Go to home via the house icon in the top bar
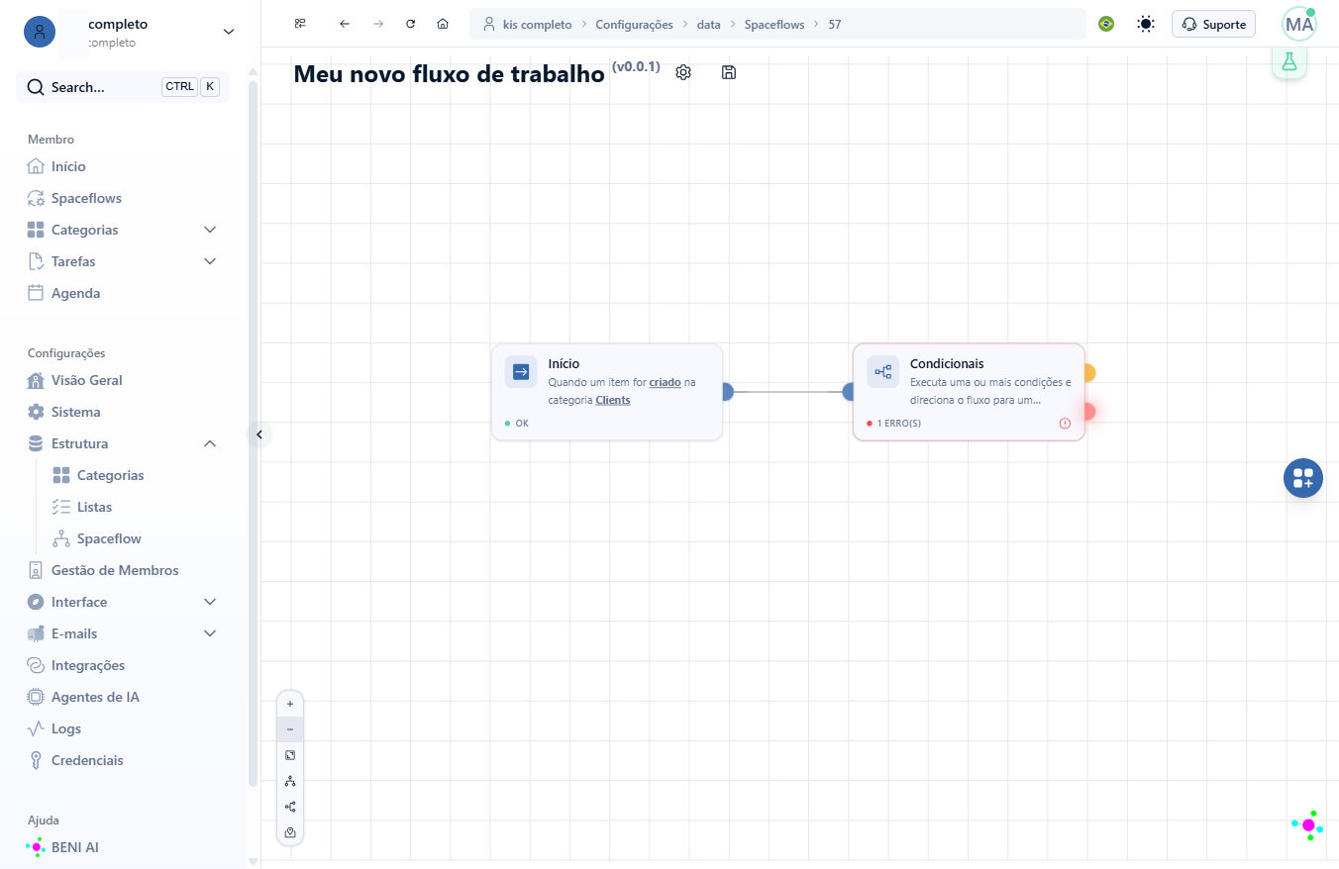The image size is (1339, 869). tap(443, 24)
